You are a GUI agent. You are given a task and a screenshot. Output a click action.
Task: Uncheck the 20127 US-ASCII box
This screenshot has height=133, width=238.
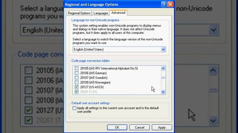pyautogui.click(x=77, y=87)
